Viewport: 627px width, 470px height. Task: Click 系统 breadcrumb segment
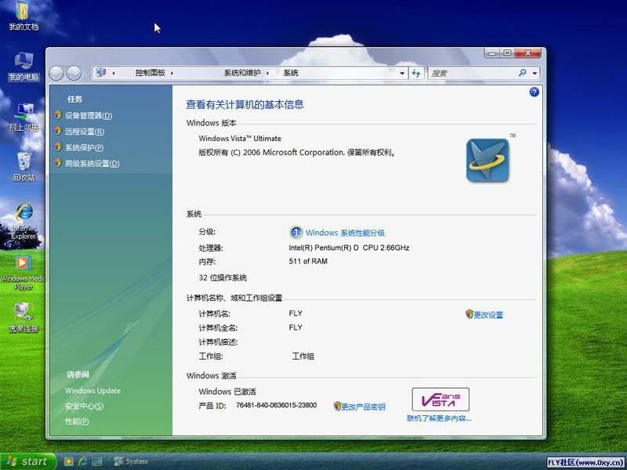(291, 73)
